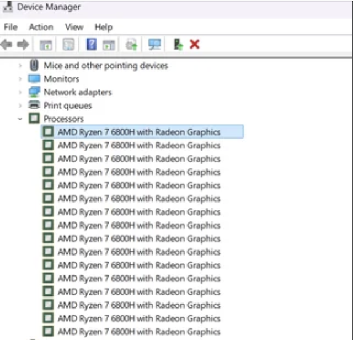Expand the Print queues category

click(20, 105)
